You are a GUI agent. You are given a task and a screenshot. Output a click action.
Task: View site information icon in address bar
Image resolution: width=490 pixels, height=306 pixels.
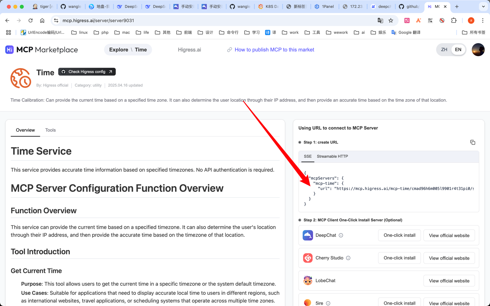[x=56, y=20]
